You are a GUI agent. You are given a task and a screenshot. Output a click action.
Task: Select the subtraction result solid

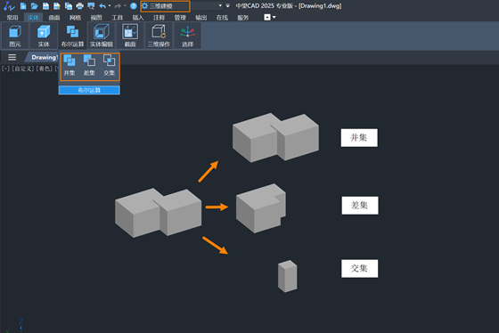[x=261, y=208]
